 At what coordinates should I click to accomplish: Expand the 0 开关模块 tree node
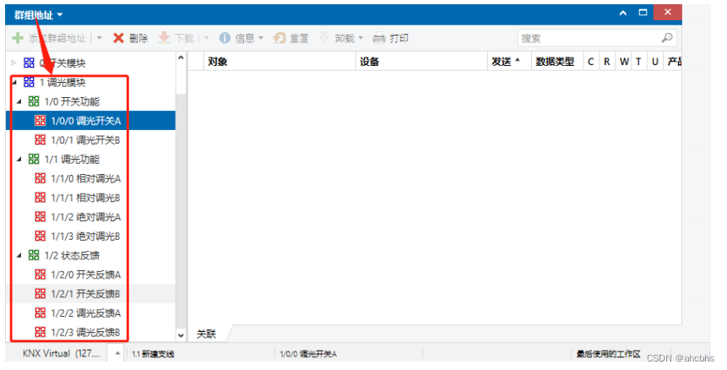point(14,63)
